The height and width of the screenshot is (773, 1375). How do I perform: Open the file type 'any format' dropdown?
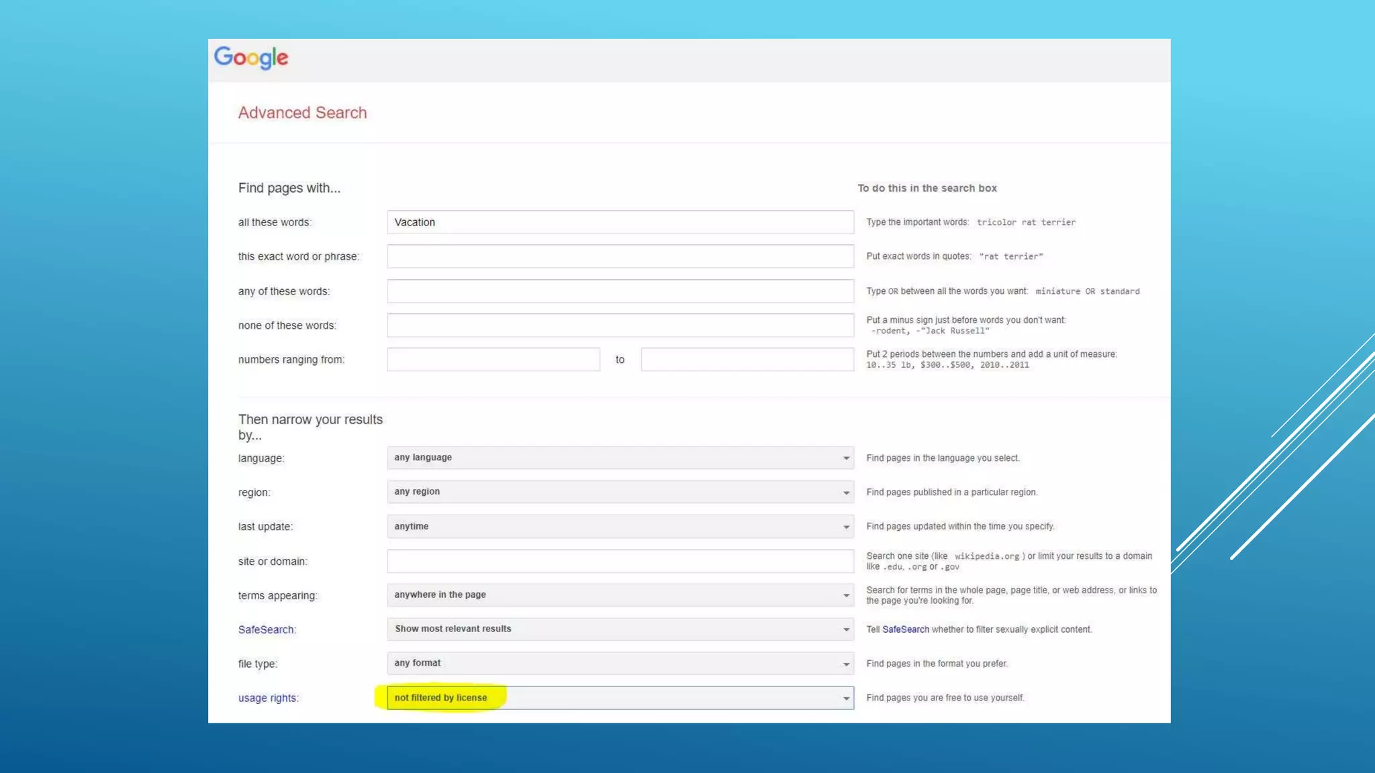coord(620,664)
